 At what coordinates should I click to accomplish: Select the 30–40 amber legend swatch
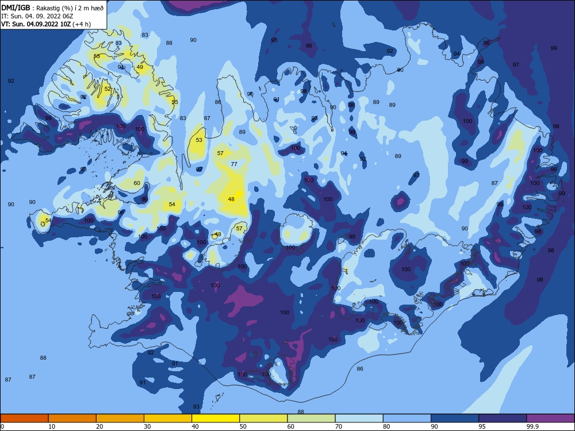tap(168, 418)
